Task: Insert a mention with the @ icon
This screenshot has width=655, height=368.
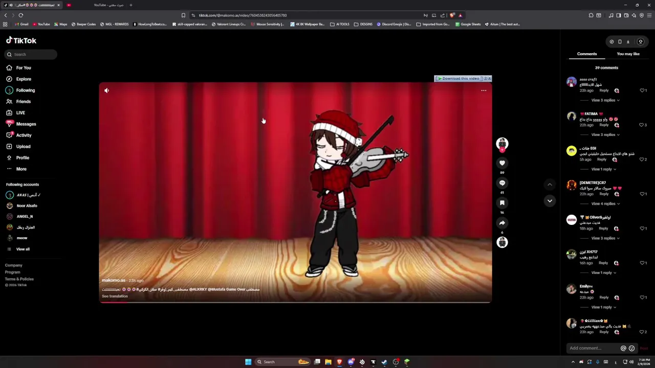Action: pos(623,349)
